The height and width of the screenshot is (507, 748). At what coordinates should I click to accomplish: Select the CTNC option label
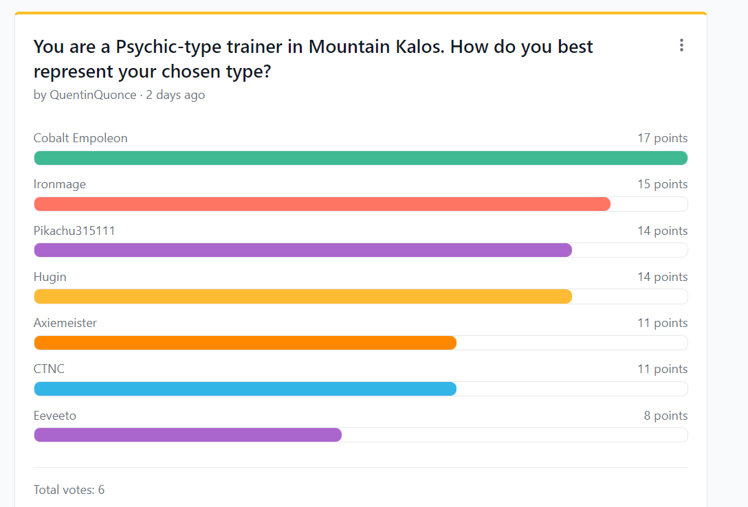coord(49,370)
